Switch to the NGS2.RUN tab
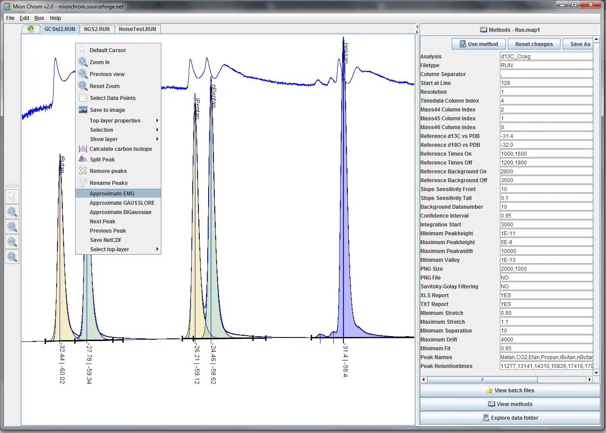 [97, 29]
